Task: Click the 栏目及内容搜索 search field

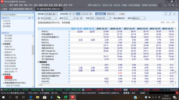Action: pyautogui.click(x=17, y=15)
